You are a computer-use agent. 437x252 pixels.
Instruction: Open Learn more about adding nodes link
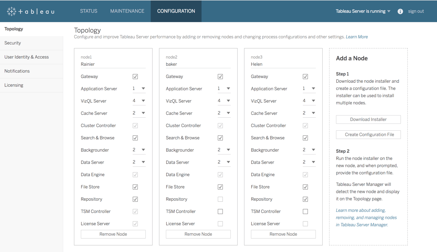click(366, 217)
